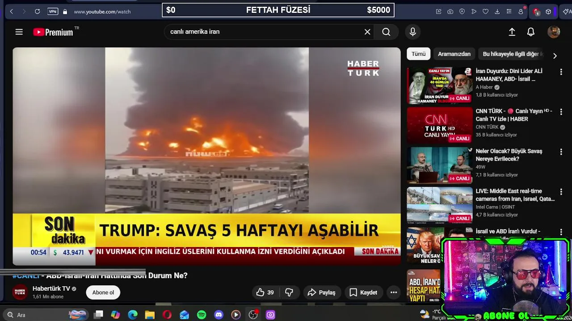The height and width of the screenshot is (321, 572).
Task: Open Outlook mail from taskbar
Action: click(x=184, y=315)
